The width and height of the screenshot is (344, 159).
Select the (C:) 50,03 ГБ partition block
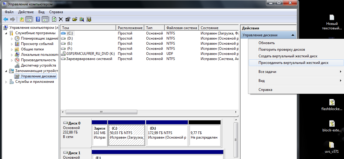tap(127, 135)
